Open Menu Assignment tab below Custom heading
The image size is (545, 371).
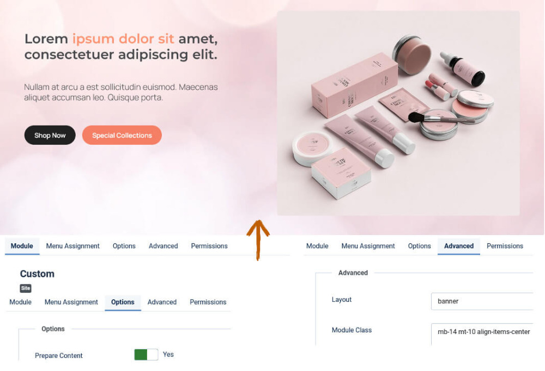[x=71, y=302]
